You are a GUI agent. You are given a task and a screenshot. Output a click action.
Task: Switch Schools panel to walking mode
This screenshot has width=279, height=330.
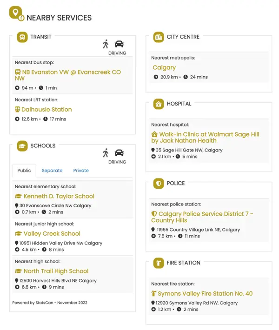coord(106,153)
